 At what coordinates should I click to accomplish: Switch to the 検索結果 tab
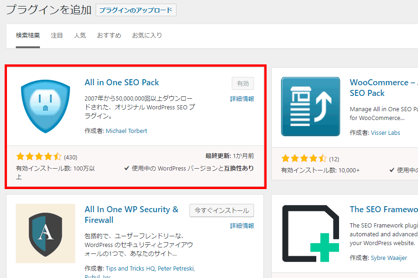click(28, 36)
